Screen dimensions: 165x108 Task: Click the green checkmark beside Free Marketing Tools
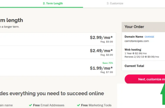pos(78,105)
